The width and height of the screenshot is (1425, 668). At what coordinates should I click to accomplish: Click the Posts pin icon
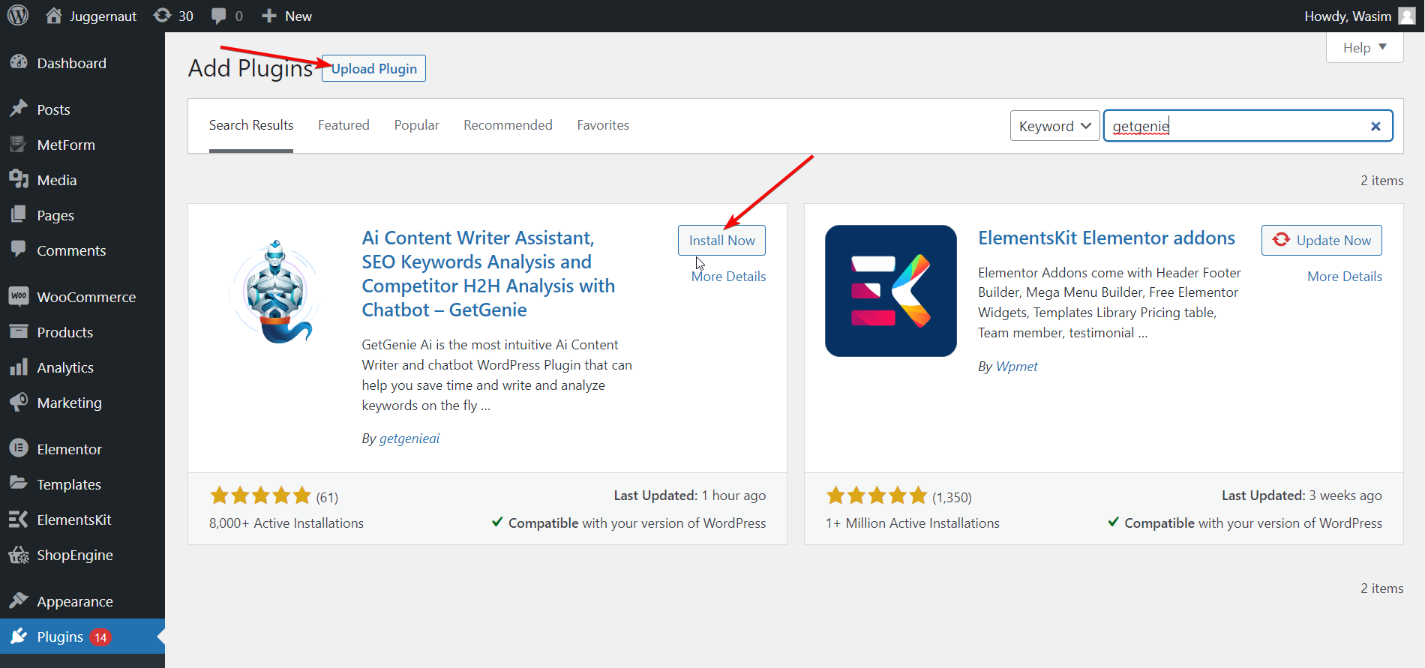click(x=19, y=109)
